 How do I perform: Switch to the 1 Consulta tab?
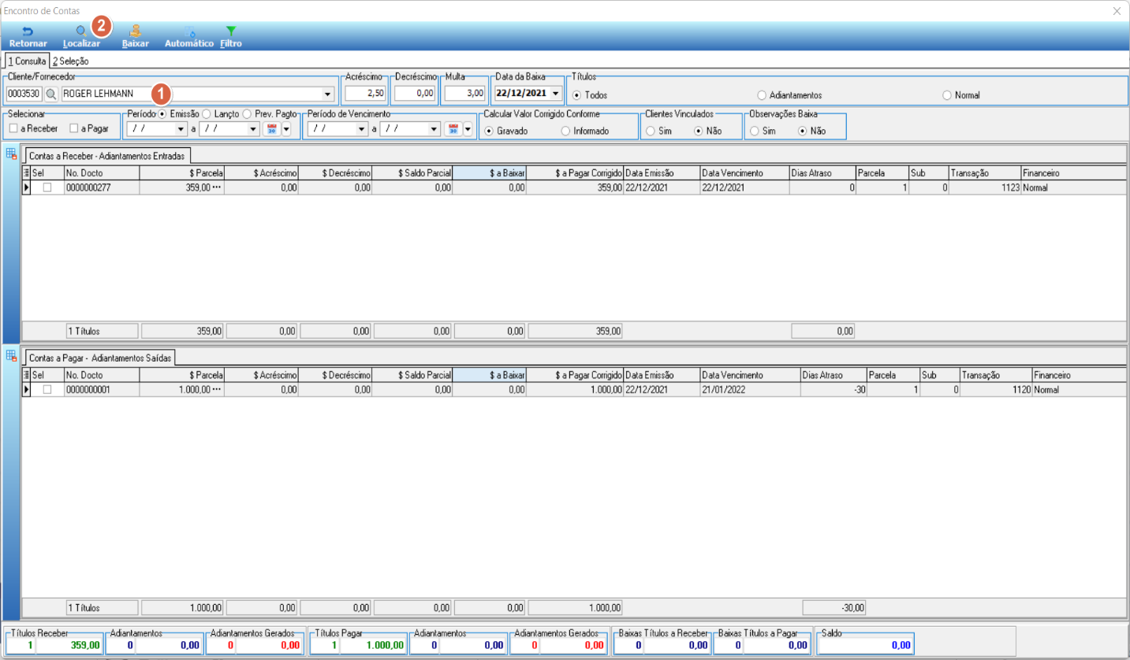coord(27,61)
